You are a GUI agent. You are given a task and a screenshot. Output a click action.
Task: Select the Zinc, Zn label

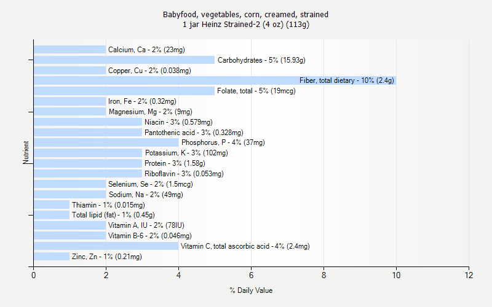[106, 257]
